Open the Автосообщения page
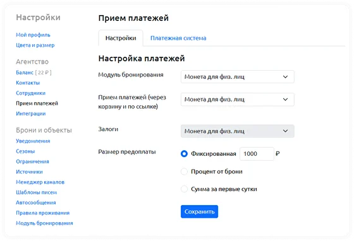 (x=36, y=203)
